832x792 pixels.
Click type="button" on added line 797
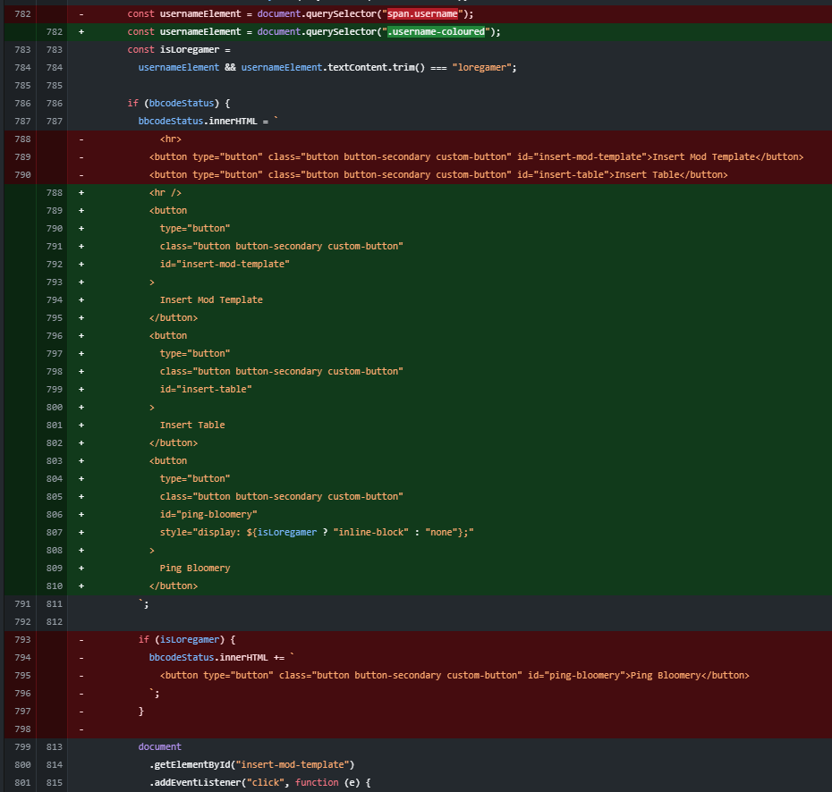(x=195, y=354)
